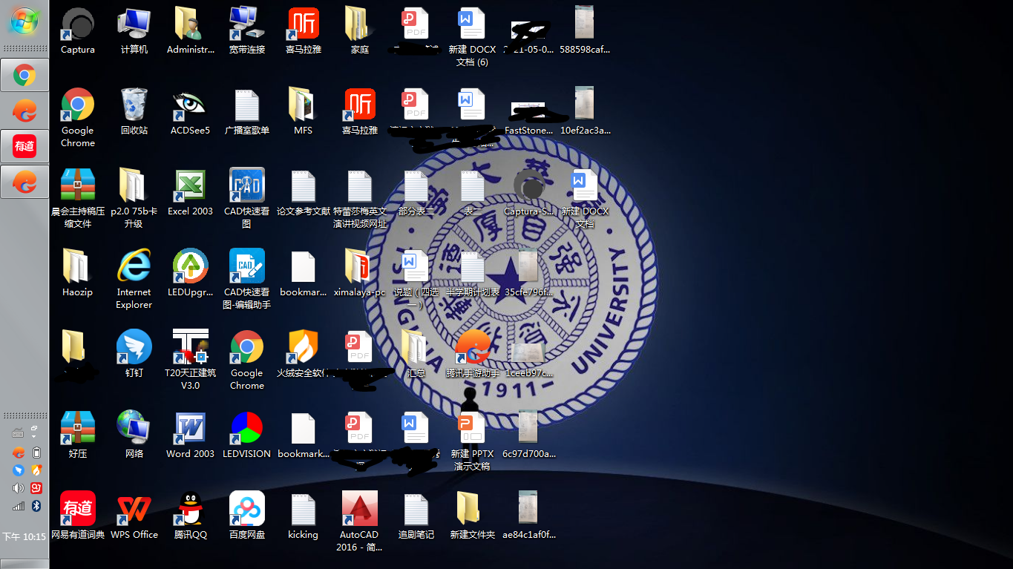Launch the ACDSee5 shortcut

(x=191, y=112)
